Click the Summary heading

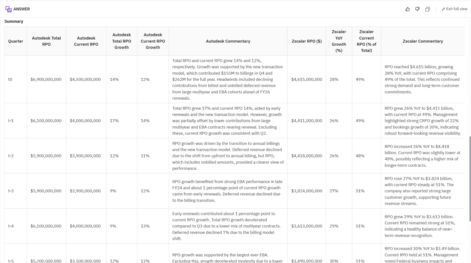[x=14, y=21]
